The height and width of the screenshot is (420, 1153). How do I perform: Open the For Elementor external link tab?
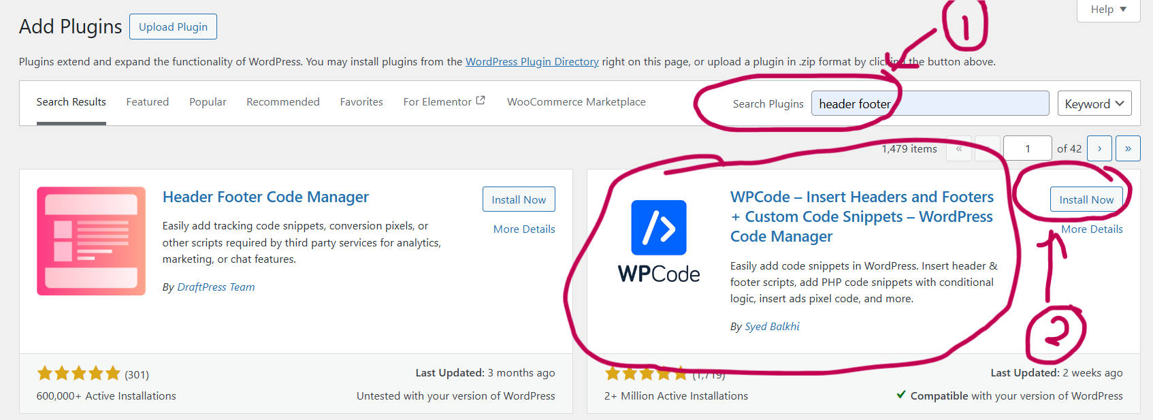point(444,102)
